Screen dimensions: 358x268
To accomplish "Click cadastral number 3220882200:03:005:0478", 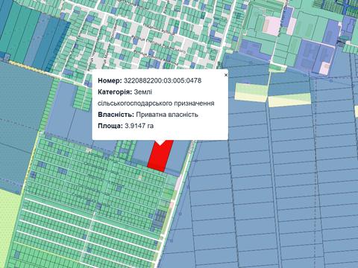I will coord(163,80).
